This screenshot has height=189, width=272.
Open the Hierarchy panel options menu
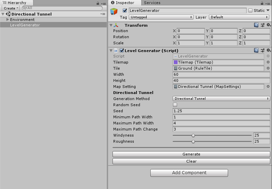pos(103,3)
